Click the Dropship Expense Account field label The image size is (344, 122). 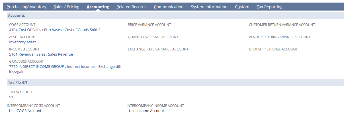pos(273,49)
